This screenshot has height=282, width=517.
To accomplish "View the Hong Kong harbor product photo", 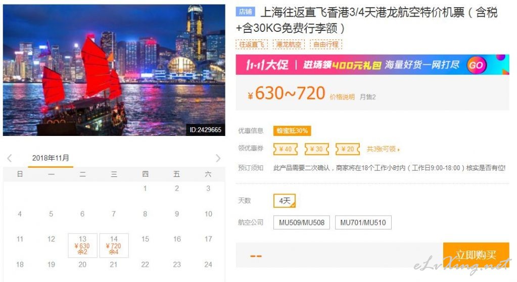I will coord(114,70).
